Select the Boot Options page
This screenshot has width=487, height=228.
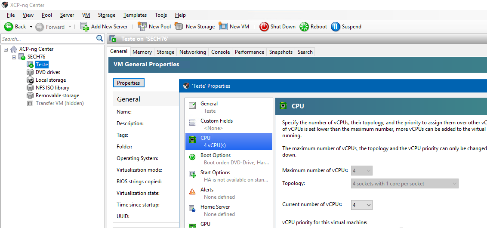(228, 159)
